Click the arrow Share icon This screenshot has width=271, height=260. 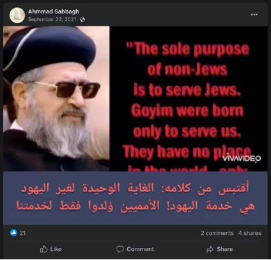coord(210,249)
